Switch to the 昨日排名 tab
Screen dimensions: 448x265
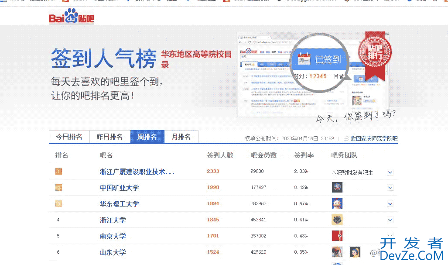(x=110, y=137)
